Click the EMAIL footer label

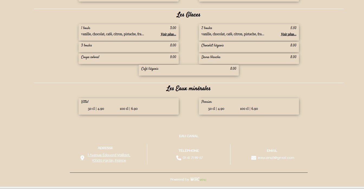[x=272, y=151]
